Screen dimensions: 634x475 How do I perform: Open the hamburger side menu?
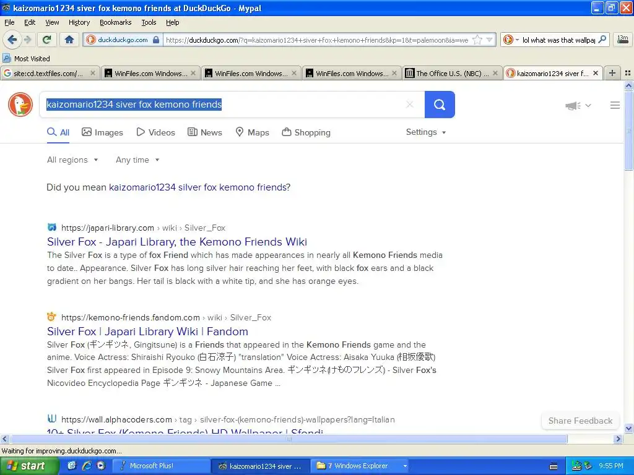615,105
